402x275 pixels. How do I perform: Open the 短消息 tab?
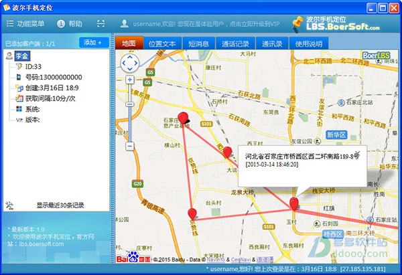199,43
